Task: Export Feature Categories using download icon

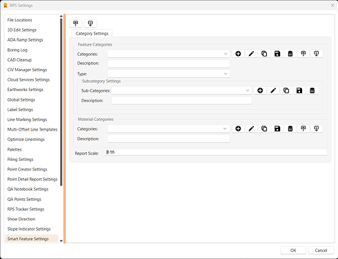Action: 317,54
